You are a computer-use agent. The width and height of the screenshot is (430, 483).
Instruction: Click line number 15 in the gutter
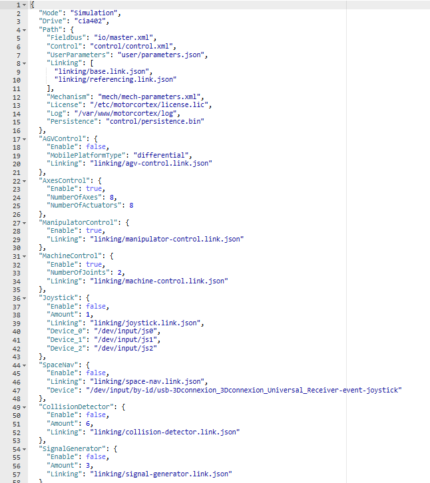(19, 122)
